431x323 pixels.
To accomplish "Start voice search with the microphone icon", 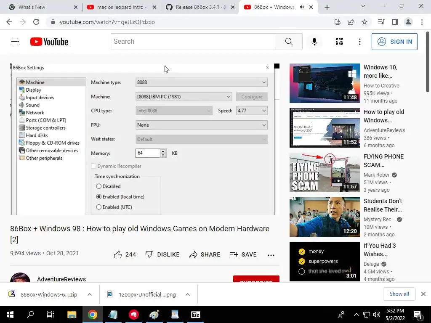I will point(314,42).
